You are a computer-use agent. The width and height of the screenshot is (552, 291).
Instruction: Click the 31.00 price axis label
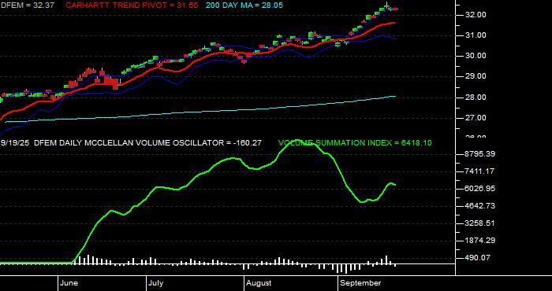(x=476, y=35)
